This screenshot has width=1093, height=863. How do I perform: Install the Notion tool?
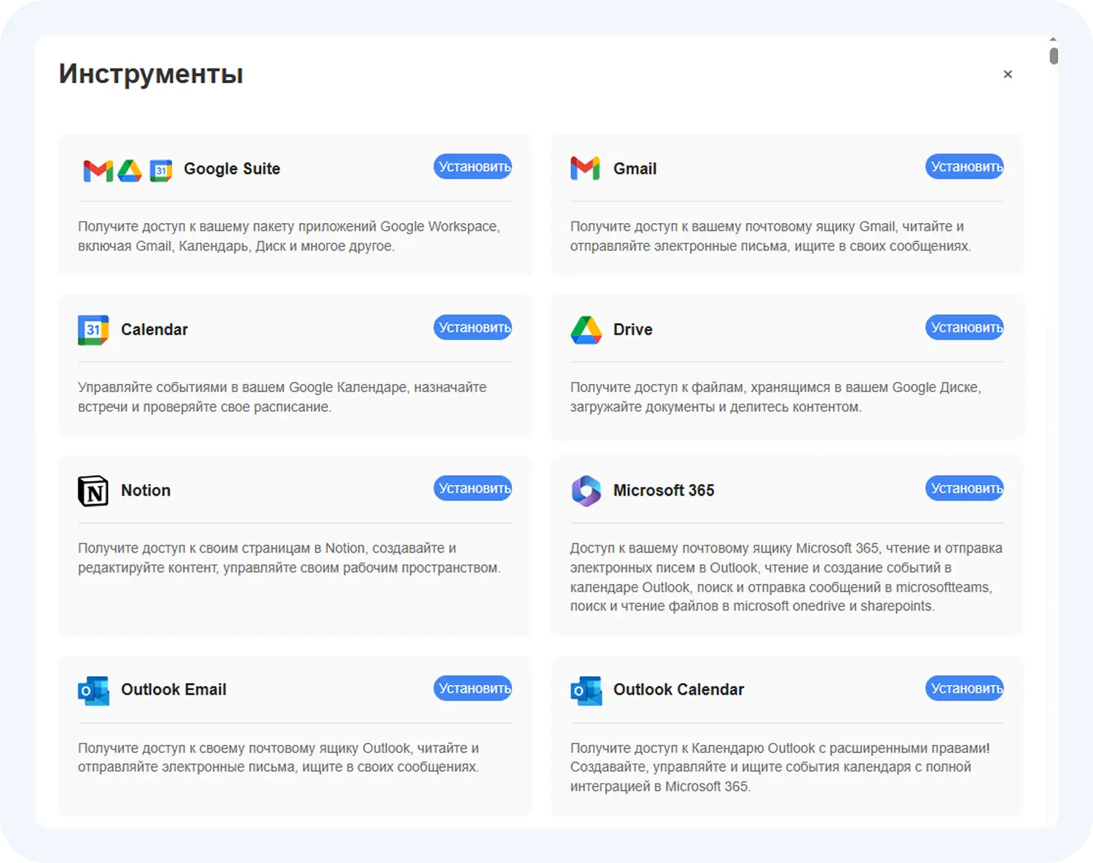(473, 488)
